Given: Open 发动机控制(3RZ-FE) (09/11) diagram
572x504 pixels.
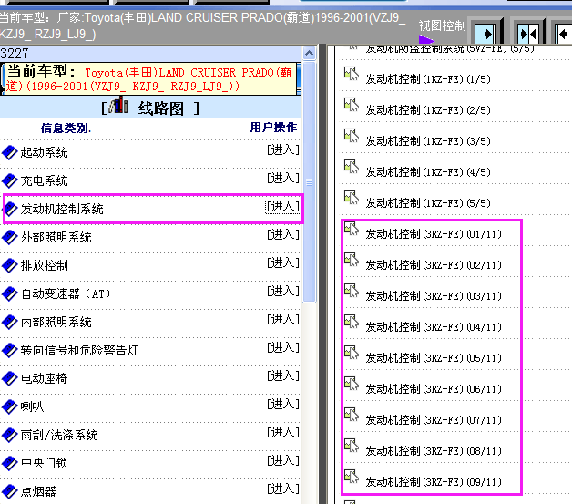Looking at the screenshot, I should 434,482.
